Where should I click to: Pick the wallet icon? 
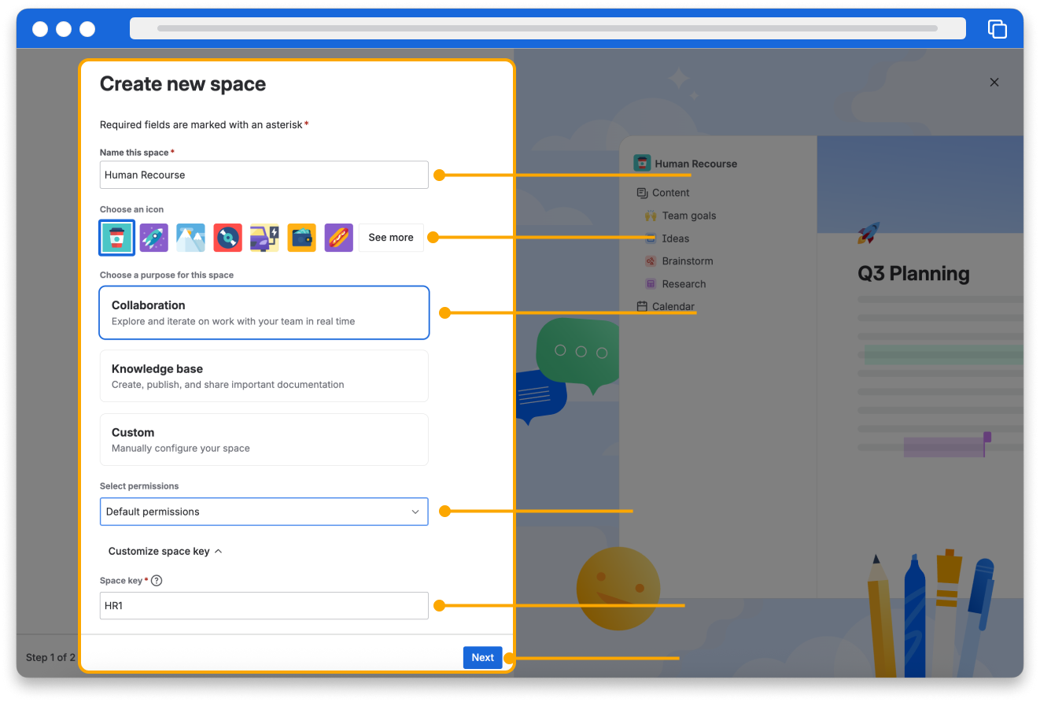301,238
